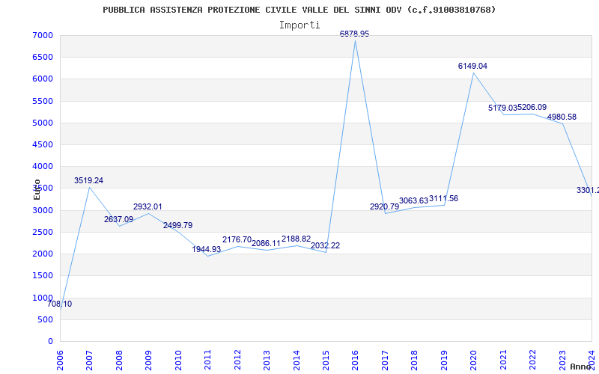Click the 'Anno' x-axis label
The width and height of the screenshot is (599, 374).
click(580, 367)
